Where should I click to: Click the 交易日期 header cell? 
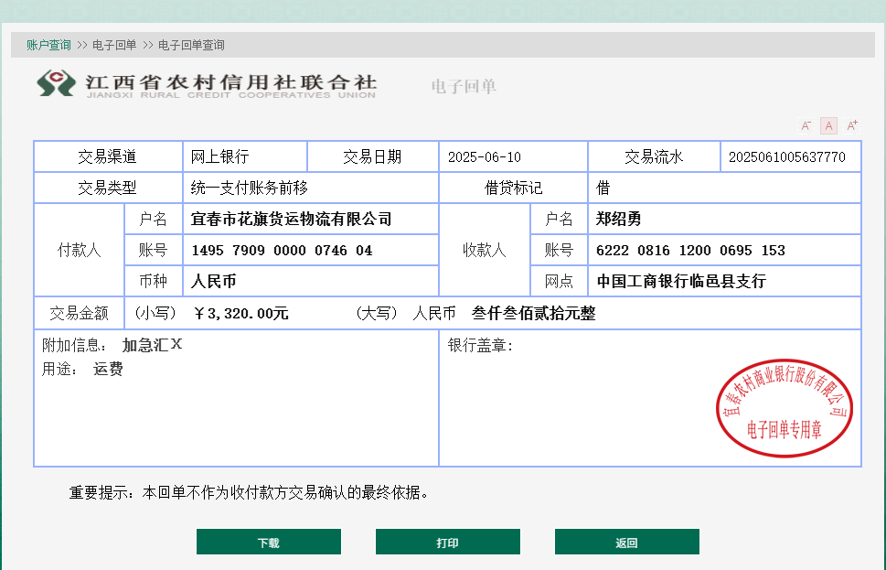373,156
